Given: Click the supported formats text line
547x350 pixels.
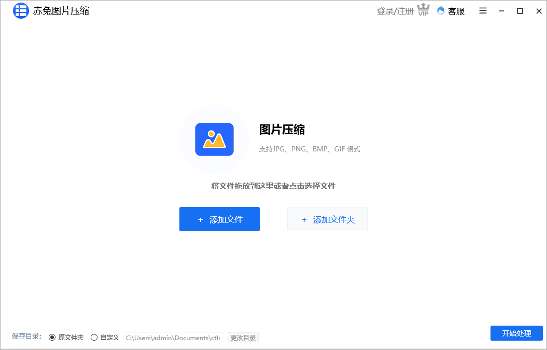Looking at the screenshot, I should pos(310,149).
